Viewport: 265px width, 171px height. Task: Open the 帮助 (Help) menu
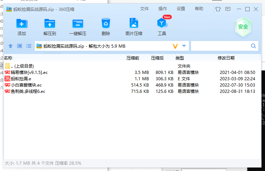[199, 9]
